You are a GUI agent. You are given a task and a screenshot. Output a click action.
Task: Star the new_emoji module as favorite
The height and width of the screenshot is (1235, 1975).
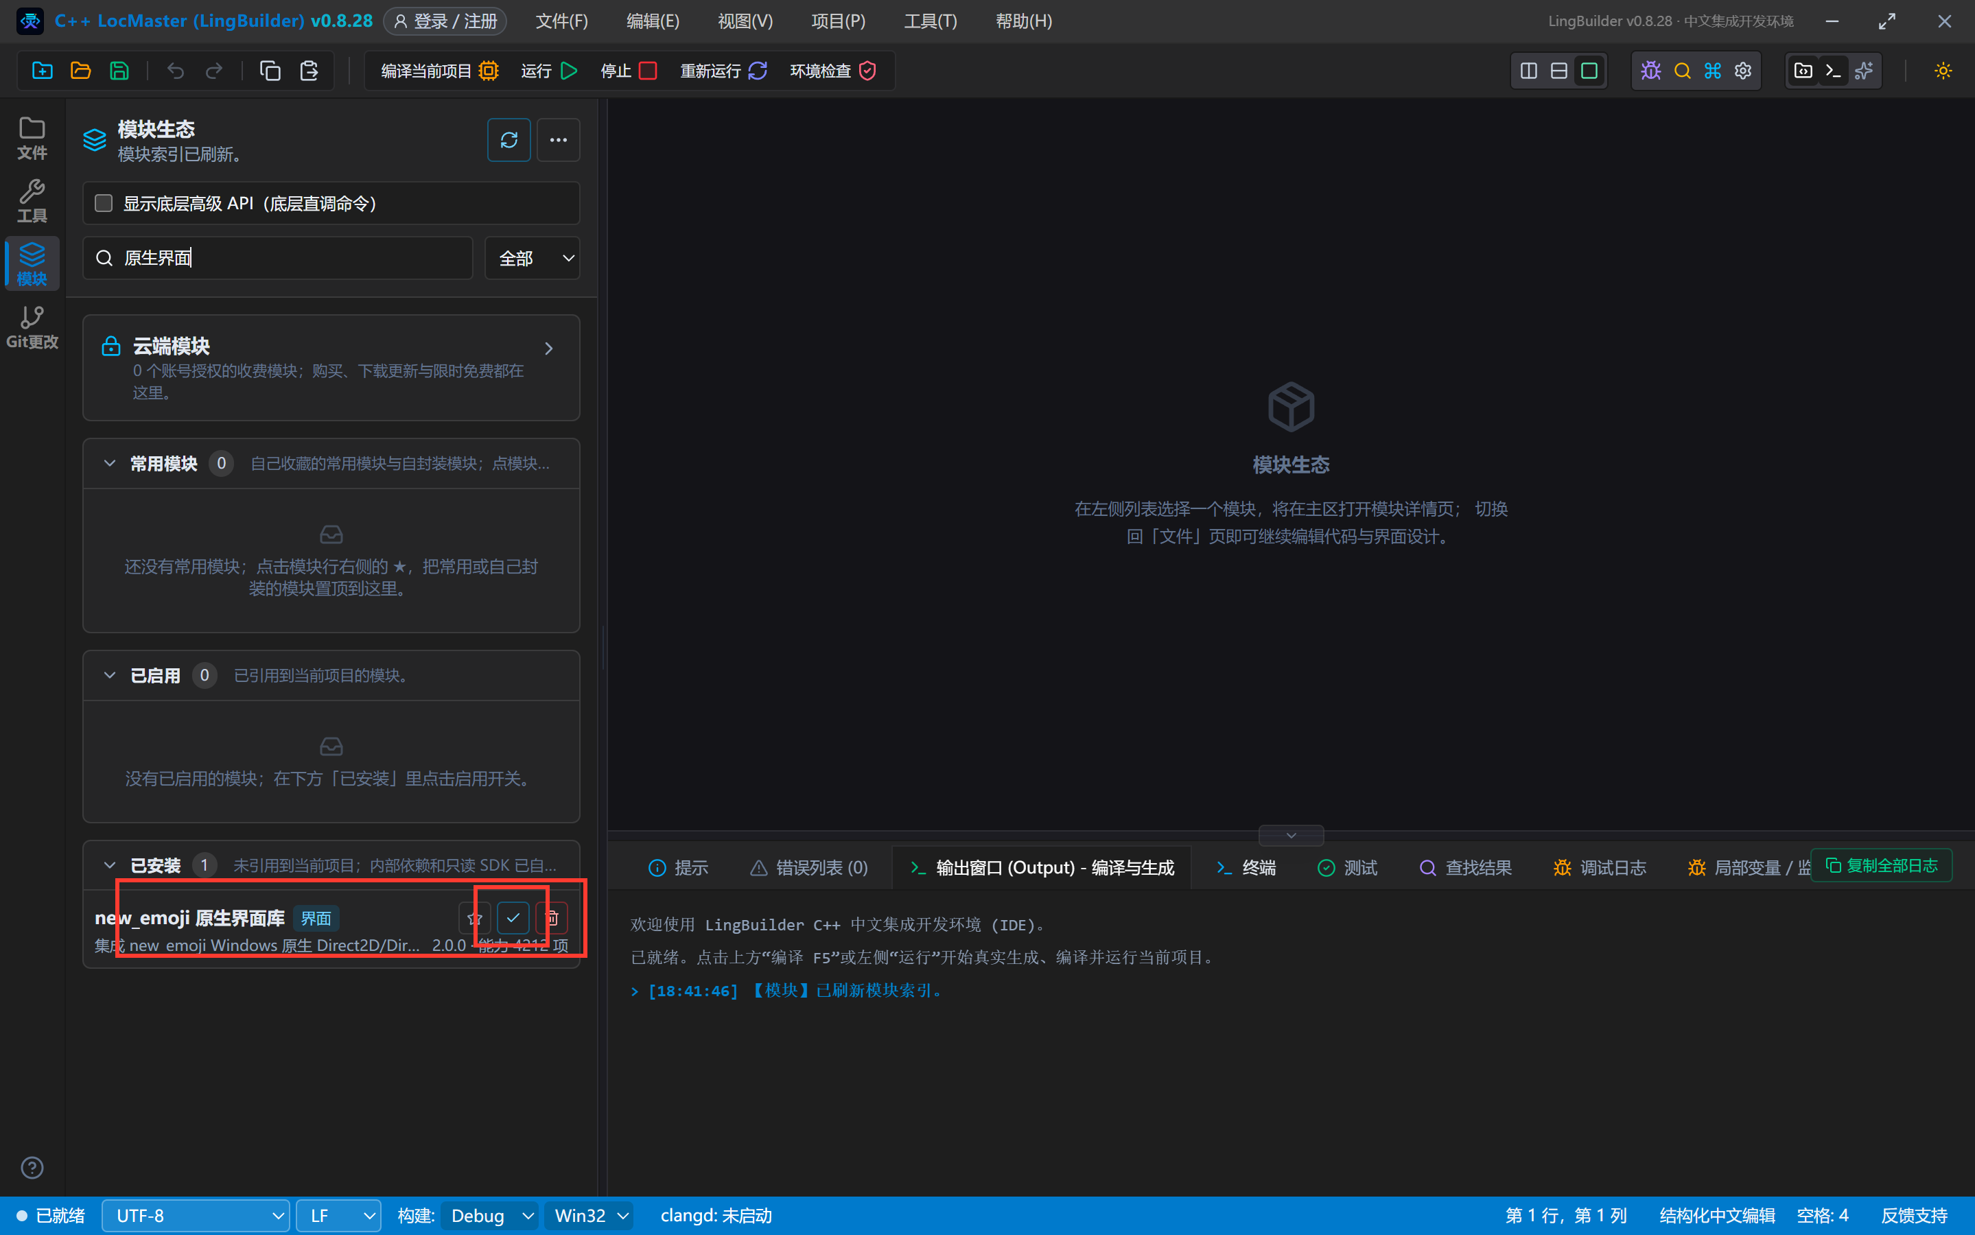pos(475,918)
